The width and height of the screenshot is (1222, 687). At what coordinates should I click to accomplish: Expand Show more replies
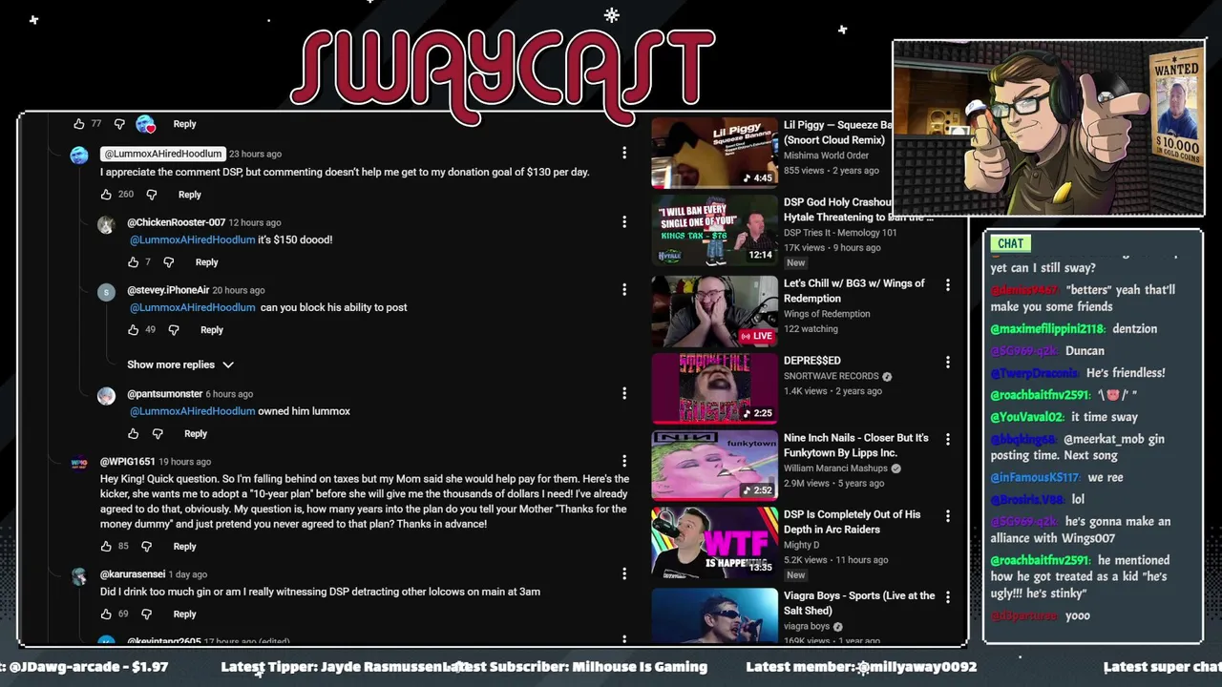pyautogui.click(x=180, y=364)
